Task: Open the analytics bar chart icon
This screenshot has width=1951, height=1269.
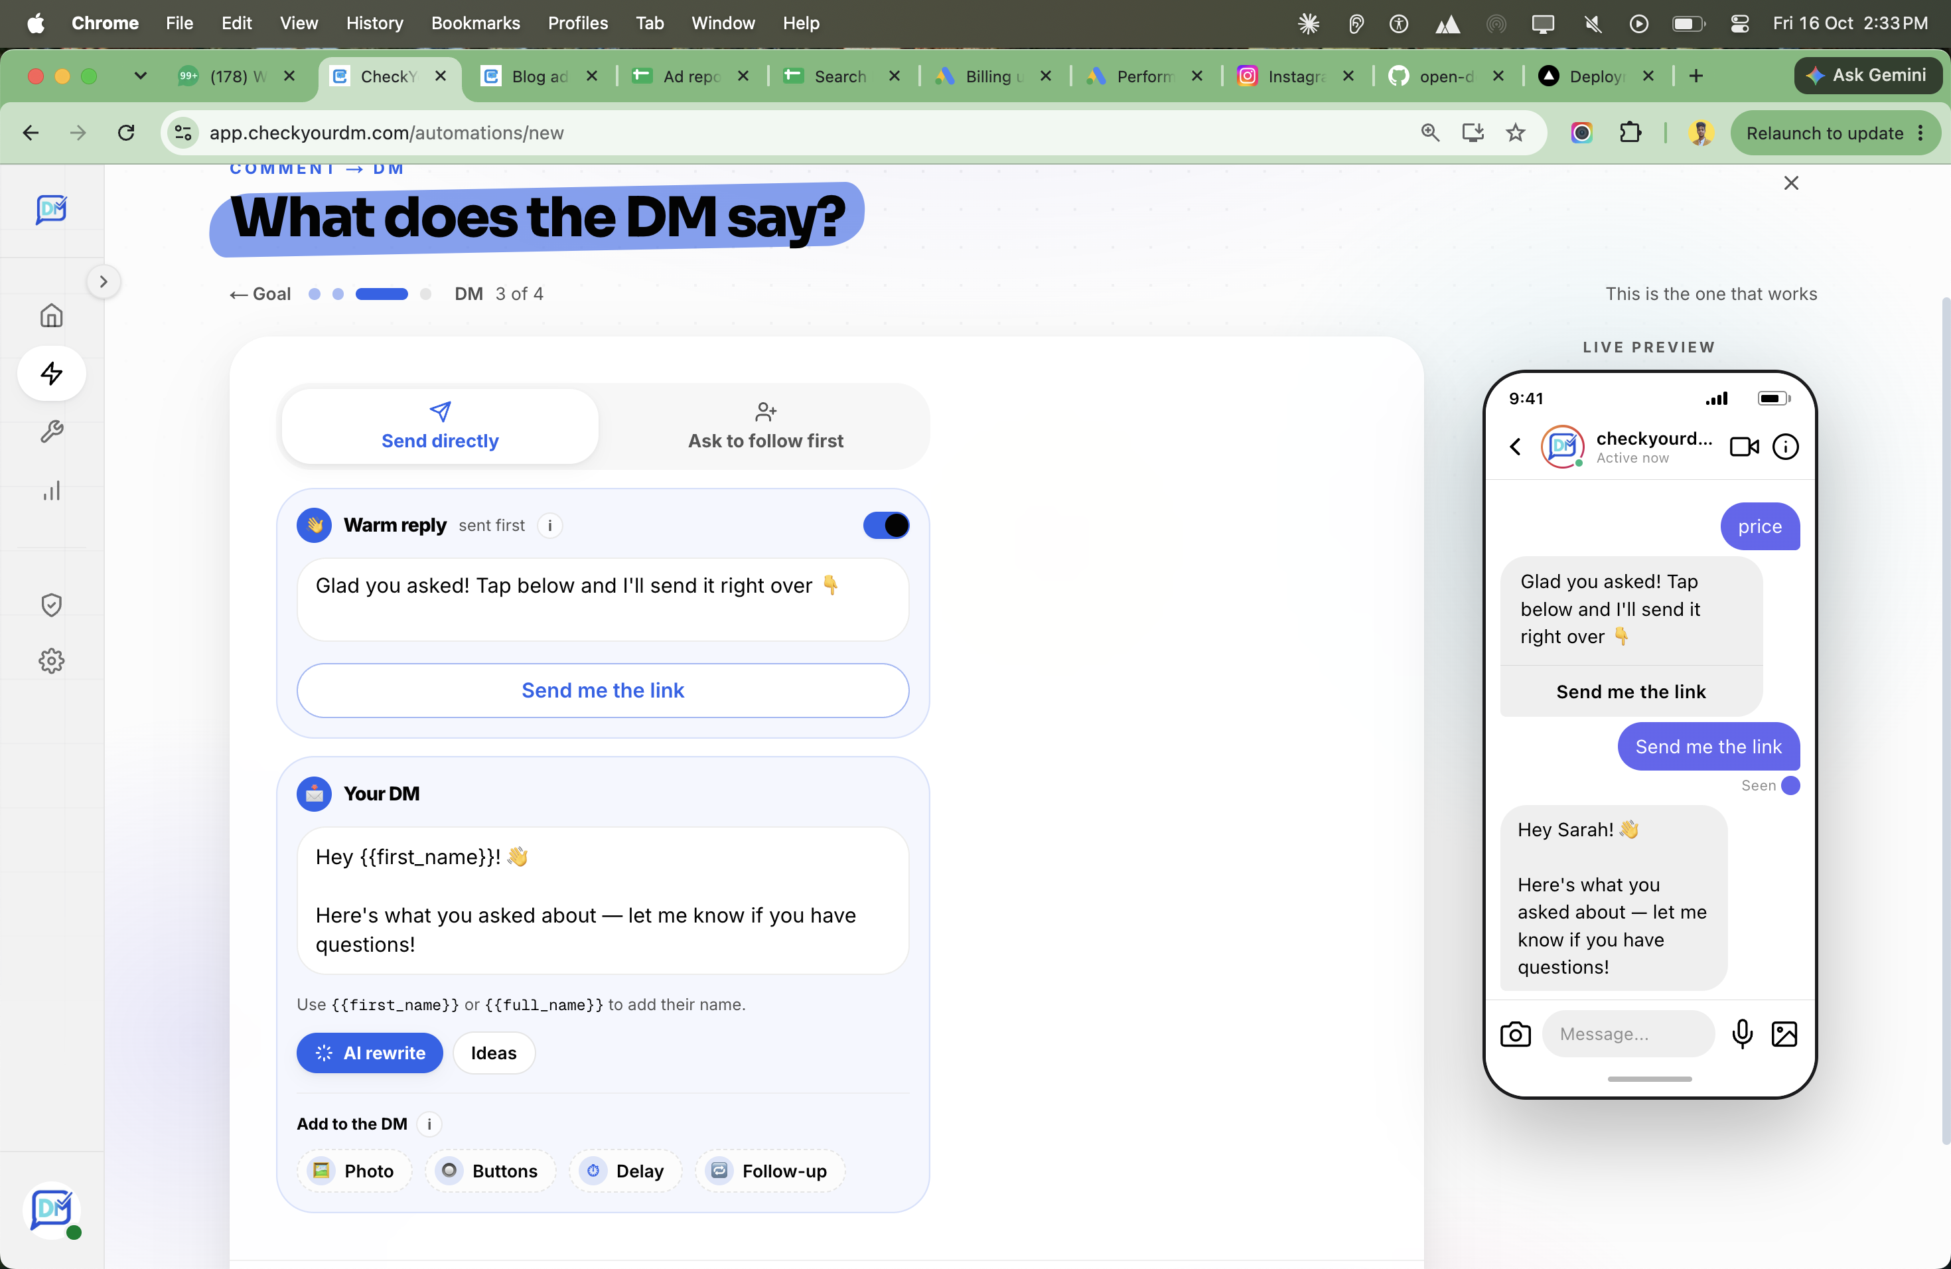Action: click(52, 490)
